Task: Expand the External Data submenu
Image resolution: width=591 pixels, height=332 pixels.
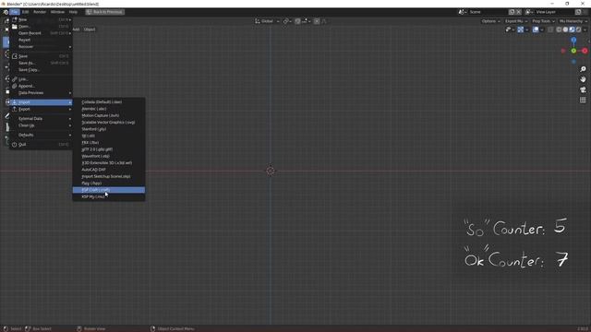Action: coord(41,119)
